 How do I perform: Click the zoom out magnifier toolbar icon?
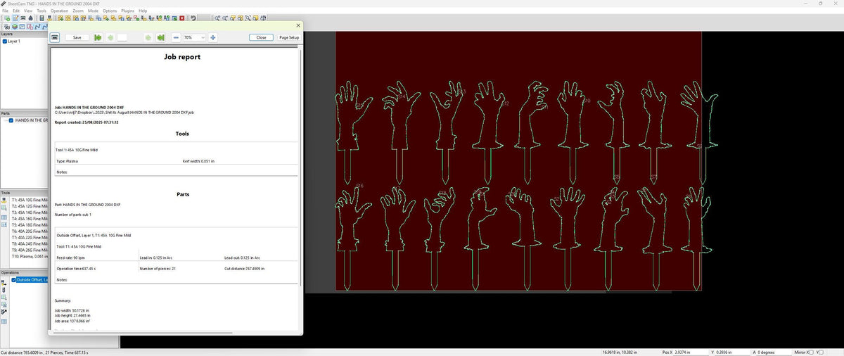225,18
